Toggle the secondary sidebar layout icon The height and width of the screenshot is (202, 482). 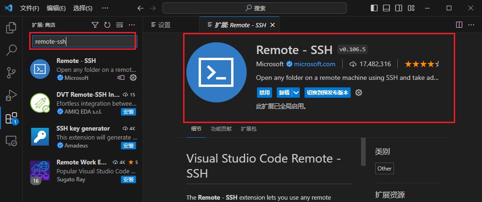[x=399, y=8]
